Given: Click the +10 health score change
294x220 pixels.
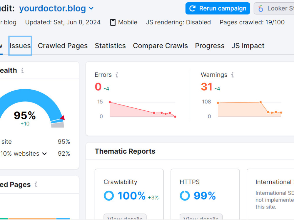Looking at the screenshot, I should click(x=25, y=124).
